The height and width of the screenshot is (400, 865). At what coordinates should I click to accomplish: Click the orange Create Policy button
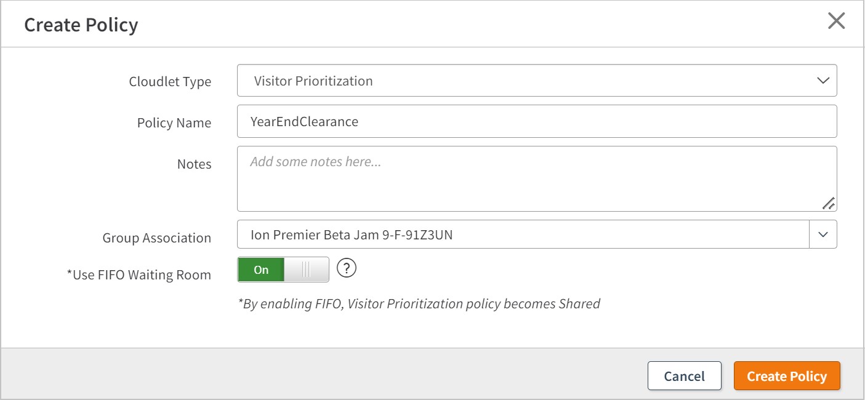[x=787, y=376]
